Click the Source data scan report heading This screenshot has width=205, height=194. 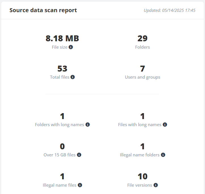tap(43, 10)
